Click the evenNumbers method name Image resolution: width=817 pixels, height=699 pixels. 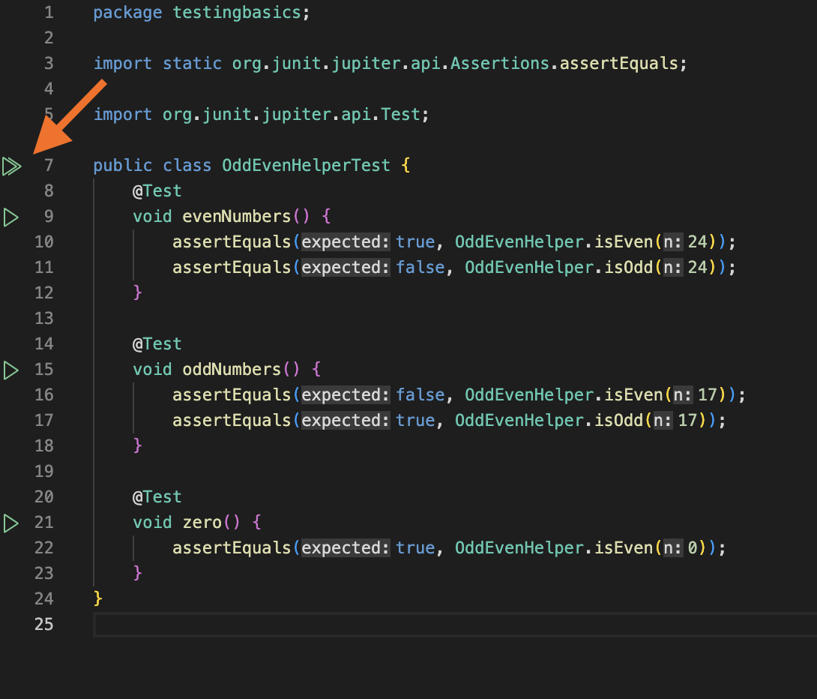236,217
